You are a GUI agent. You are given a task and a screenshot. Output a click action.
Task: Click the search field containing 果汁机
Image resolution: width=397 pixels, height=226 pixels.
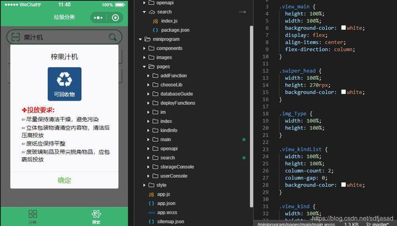[64, 37]
